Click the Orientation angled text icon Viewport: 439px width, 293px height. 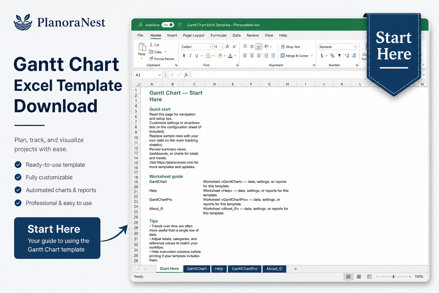[267, 46]
